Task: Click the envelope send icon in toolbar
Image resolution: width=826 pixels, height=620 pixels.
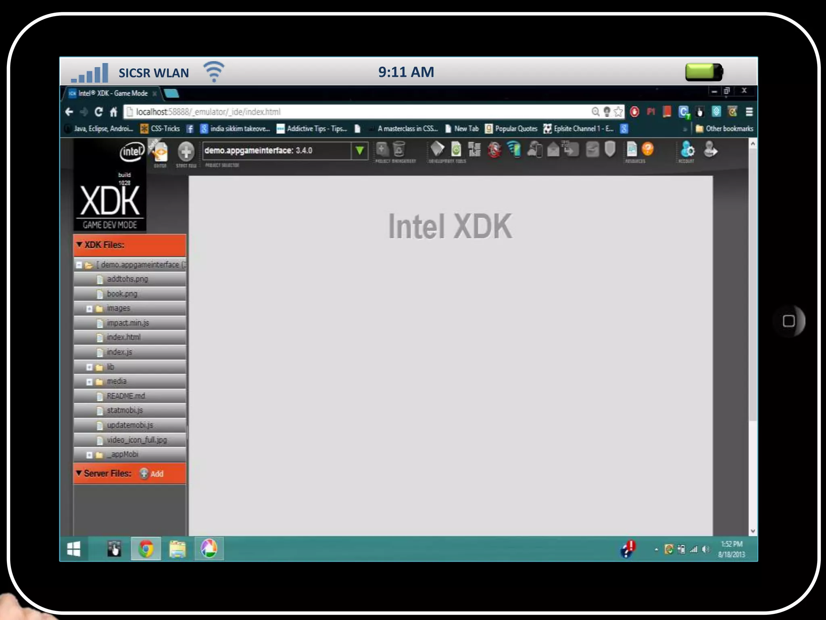Action: pyautogui.click(x=553, y=150)
